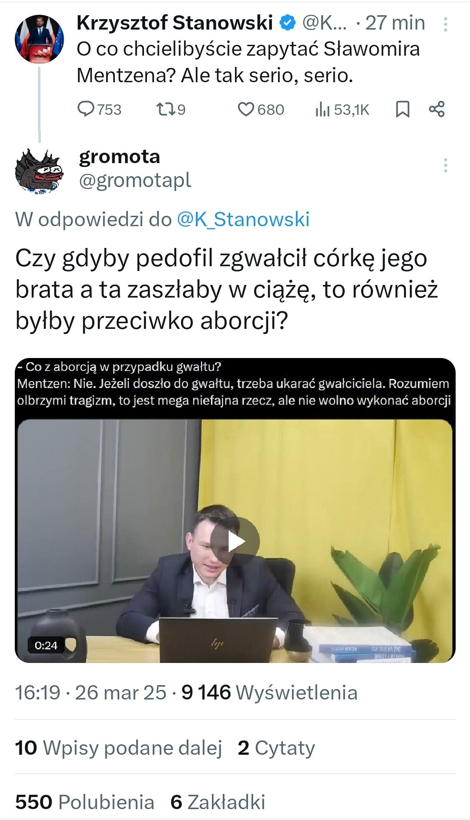Open the @K_Stanowski mention link
This screenshot has height=820, width=470.
point(243,219)
